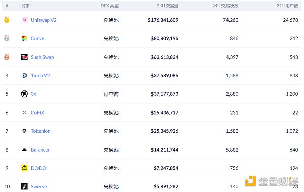Click the Uniswap V2 logo icon

click(x=24, y=20)
